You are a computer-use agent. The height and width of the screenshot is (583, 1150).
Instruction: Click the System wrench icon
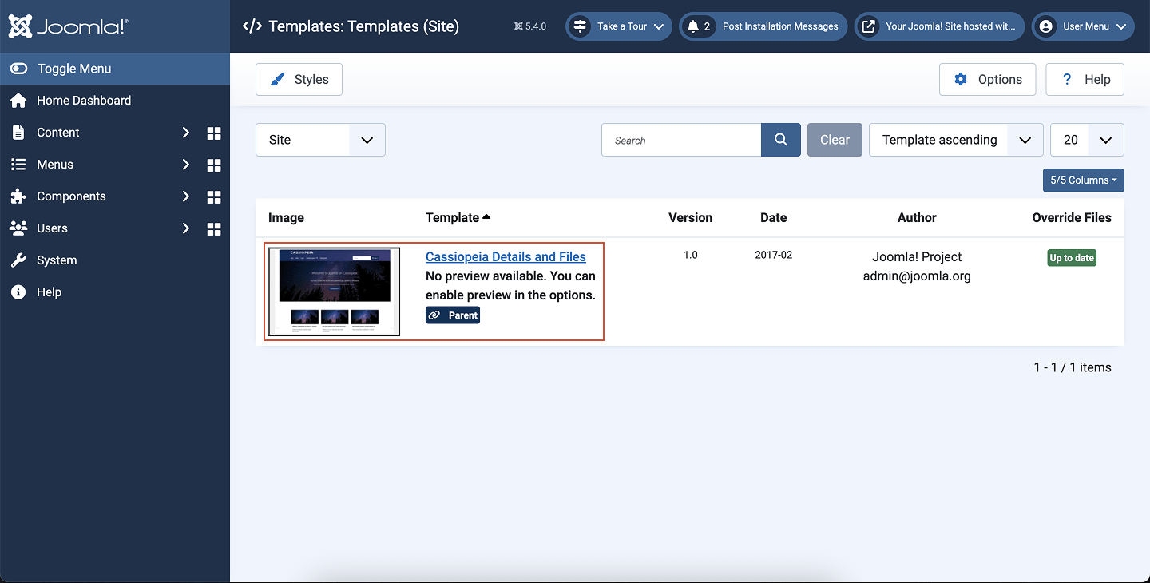point(18,260)
